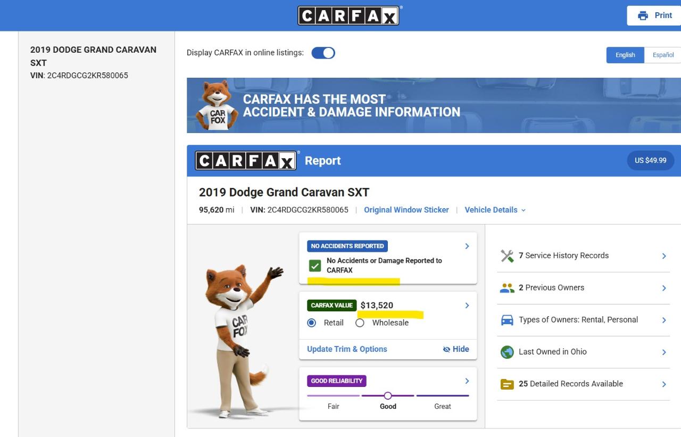
Task: Hide the CARFAX value card
Action: (x=456, y=349)
